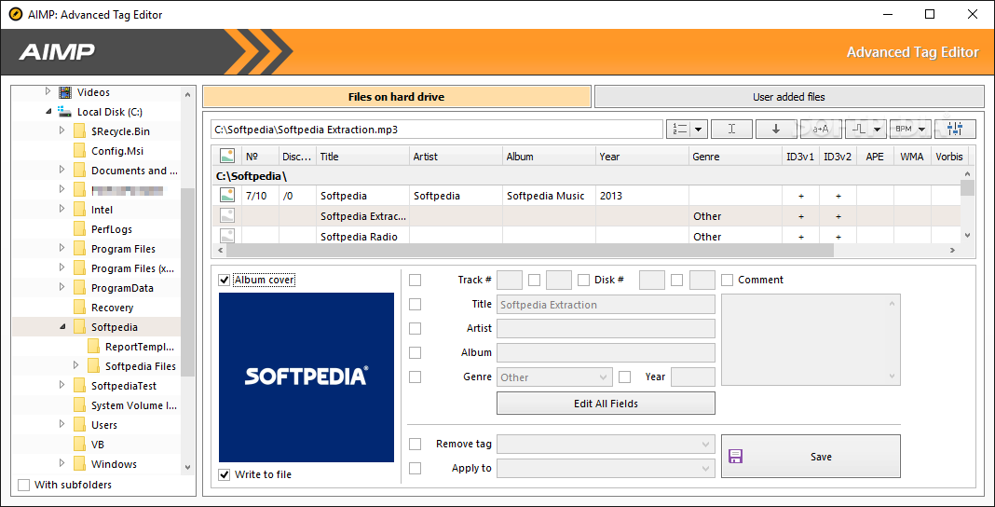Click the VB folder icon
This screenshot has height=507, width=995.
79,445
